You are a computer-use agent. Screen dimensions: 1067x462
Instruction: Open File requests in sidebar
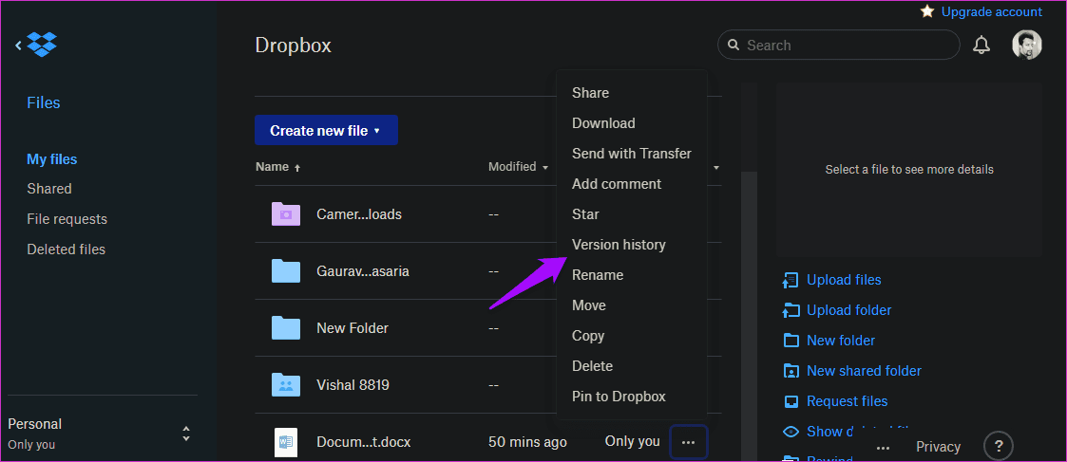[67, 219]
